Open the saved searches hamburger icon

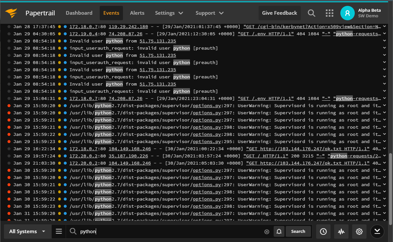coord(59,231)
